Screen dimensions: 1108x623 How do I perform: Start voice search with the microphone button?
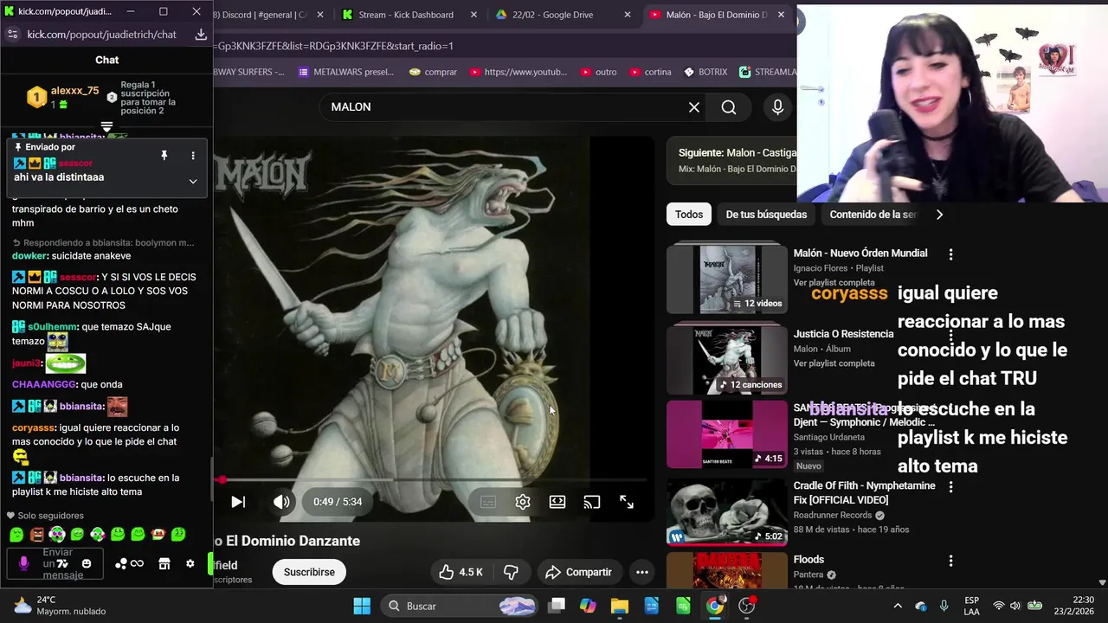tap(777, 107)
